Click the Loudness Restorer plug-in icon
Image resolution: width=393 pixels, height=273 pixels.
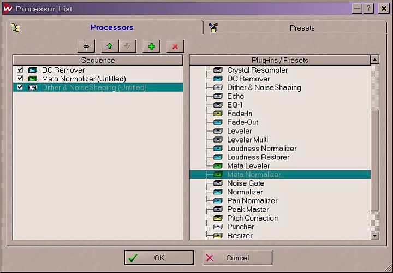coord(218,157)
